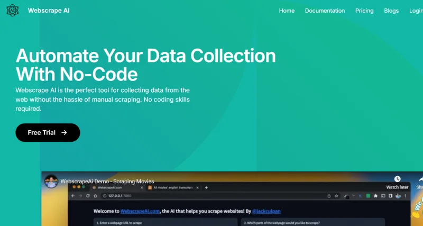Go to the Home page
The image size is (423, 226).
click(287, 11)
